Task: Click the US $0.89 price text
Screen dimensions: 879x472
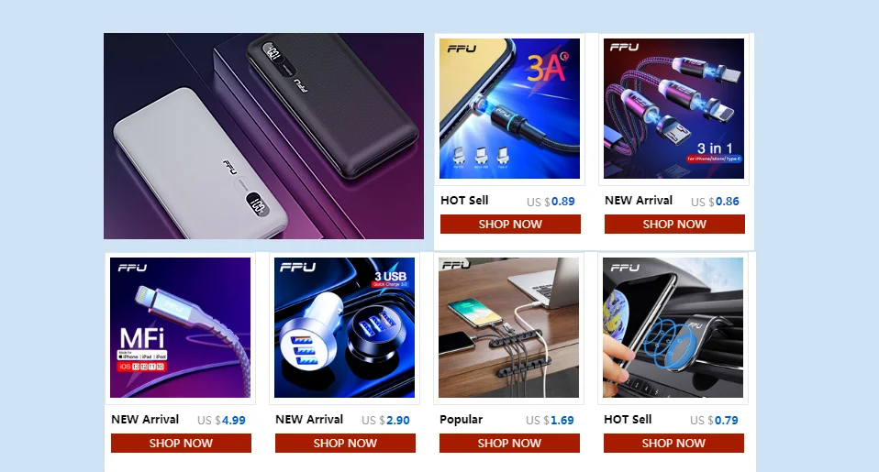Action: click(x=551, y=202)
